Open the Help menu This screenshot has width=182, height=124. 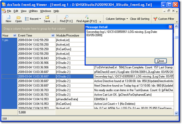pos(56,11)
